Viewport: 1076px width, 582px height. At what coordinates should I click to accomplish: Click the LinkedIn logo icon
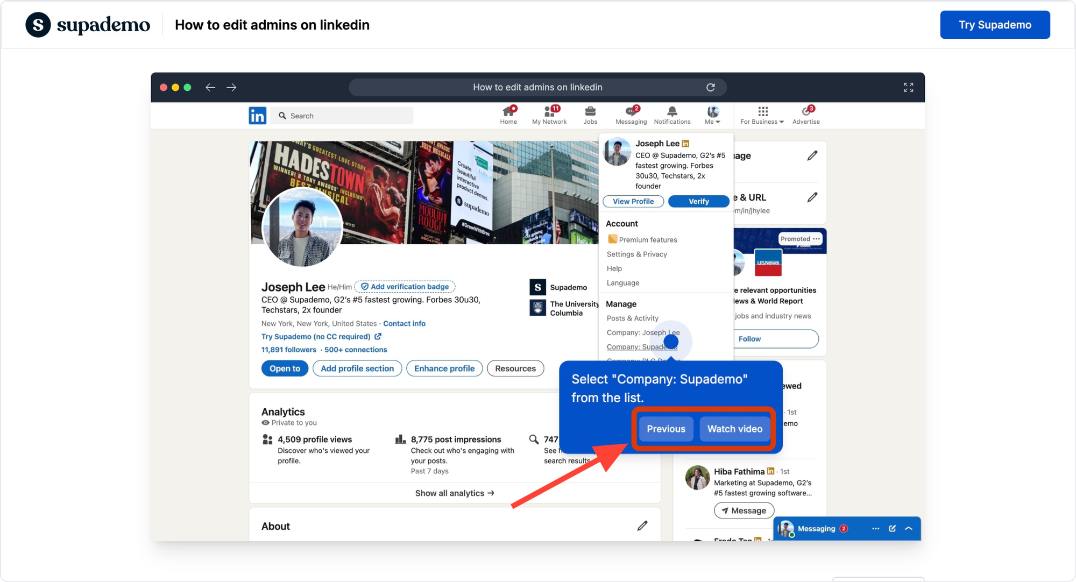[x=258, y=116]
